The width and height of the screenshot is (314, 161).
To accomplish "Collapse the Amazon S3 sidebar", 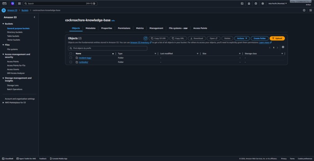I will click(x=34, y=17).
